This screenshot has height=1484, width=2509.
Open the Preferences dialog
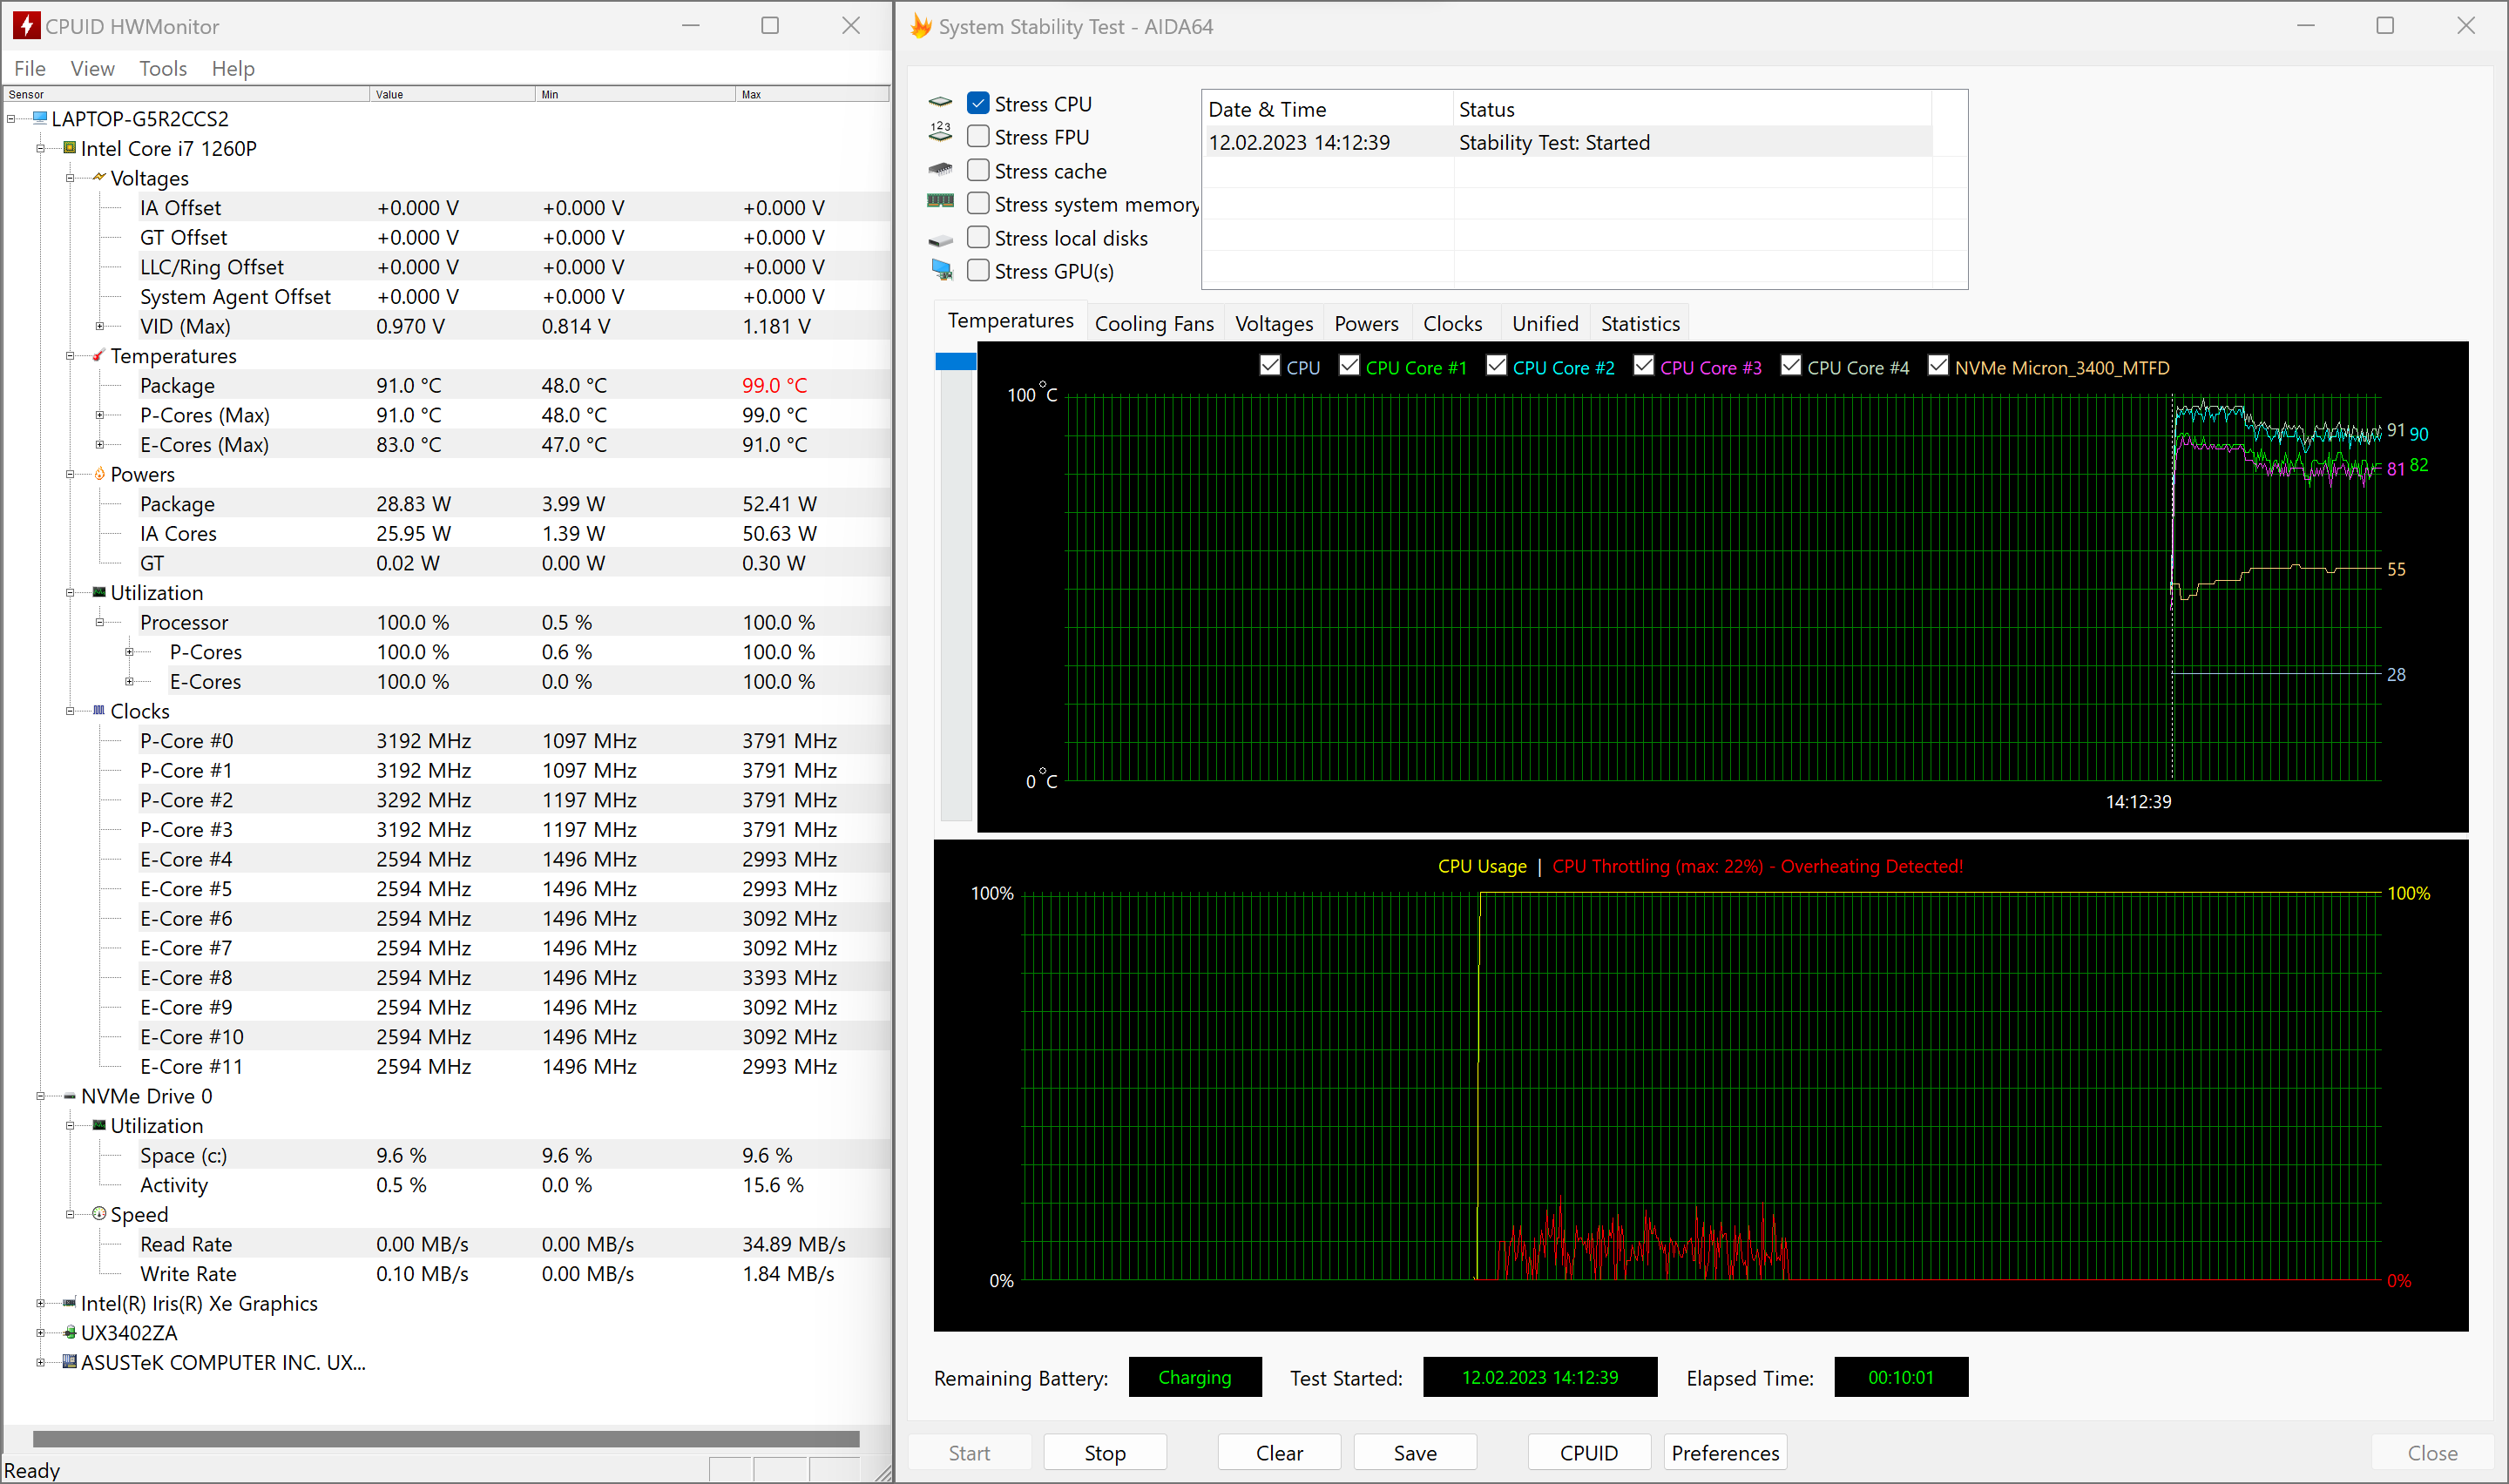pos(1724,1452)
